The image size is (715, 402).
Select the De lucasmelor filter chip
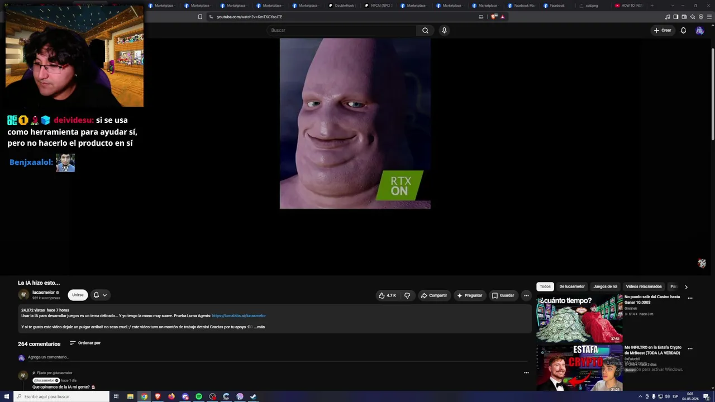[x=572, y=286]
